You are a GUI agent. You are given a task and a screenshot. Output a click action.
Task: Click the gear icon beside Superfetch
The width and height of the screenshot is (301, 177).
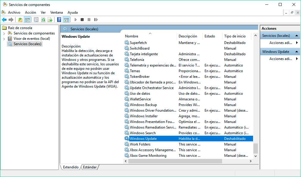click(x=127, y=42)
